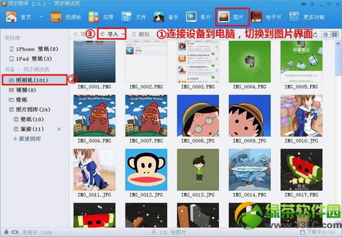Select thumbnail IMG_0011.JPG

click(95, 170)
